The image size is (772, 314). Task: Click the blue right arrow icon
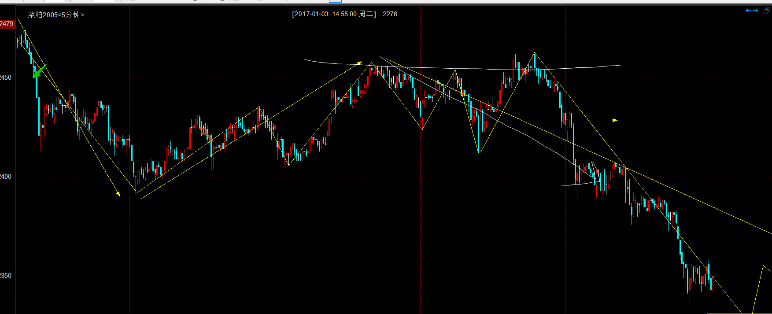point(755,11)
